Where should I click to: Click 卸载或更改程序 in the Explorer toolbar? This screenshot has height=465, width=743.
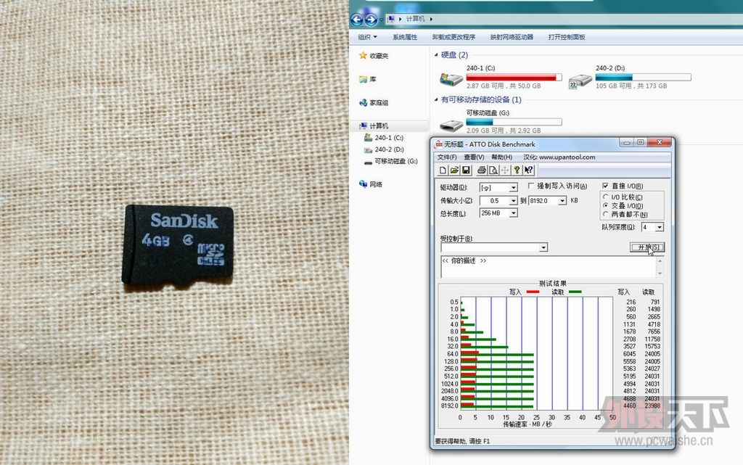(453, 37)
